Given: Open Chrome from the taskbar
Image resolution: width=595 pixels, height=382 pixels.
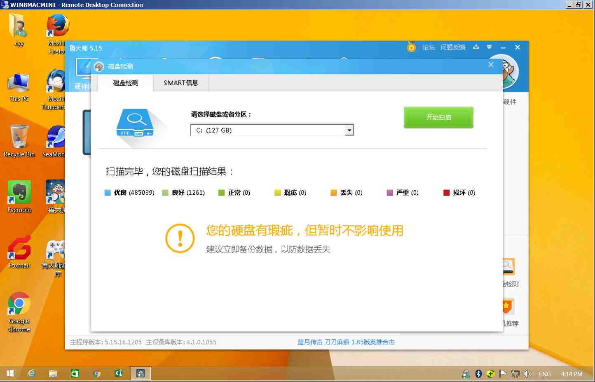Looking at the screenshot, I should 97,373.
